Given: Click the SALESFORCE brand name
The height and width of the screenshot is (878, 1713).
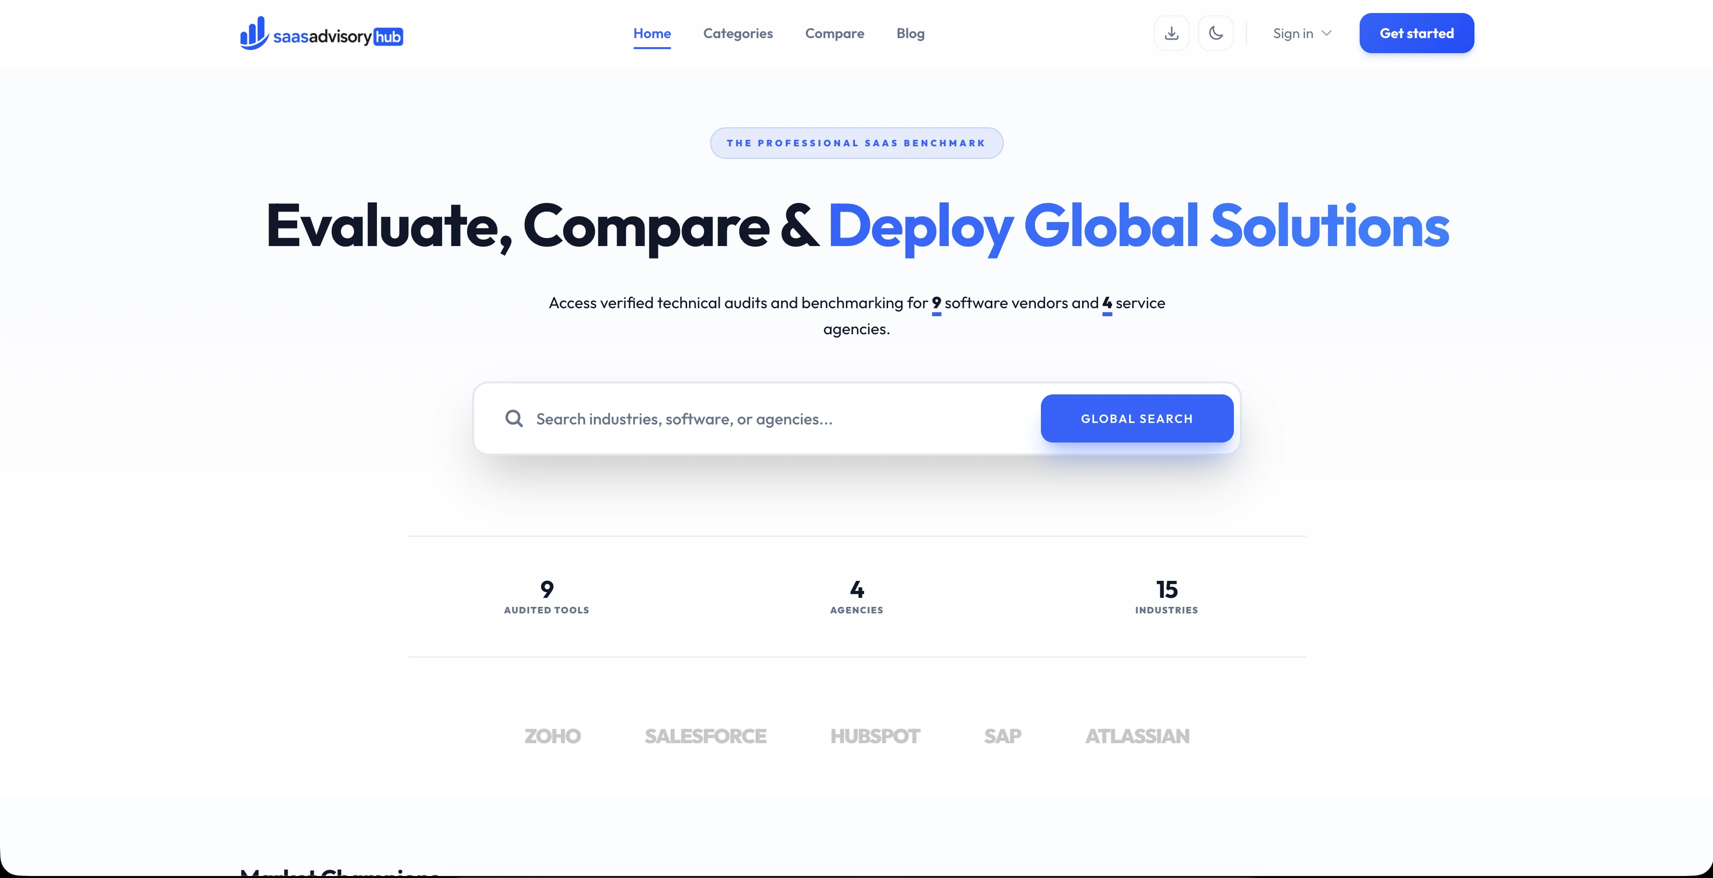Looking at the screenshot, I should (705, 736).
